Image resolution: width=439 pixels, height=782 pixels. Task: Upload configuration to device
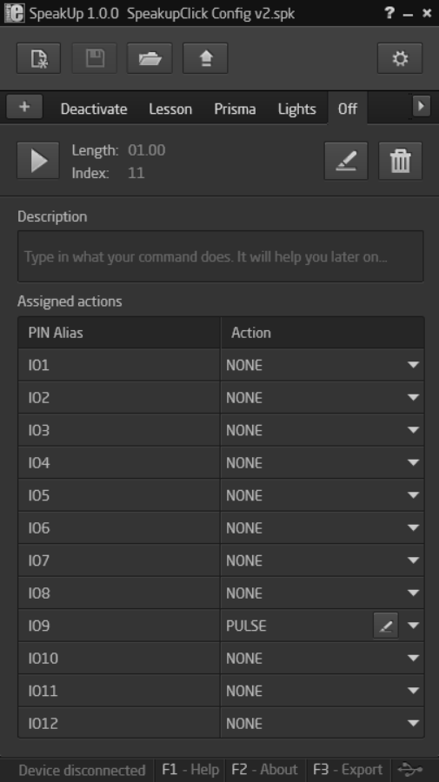click(x=205, y=58)
